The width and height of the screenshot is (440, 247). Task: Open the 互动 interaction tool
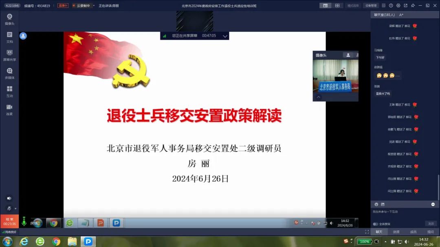click(x=9, y=91)
